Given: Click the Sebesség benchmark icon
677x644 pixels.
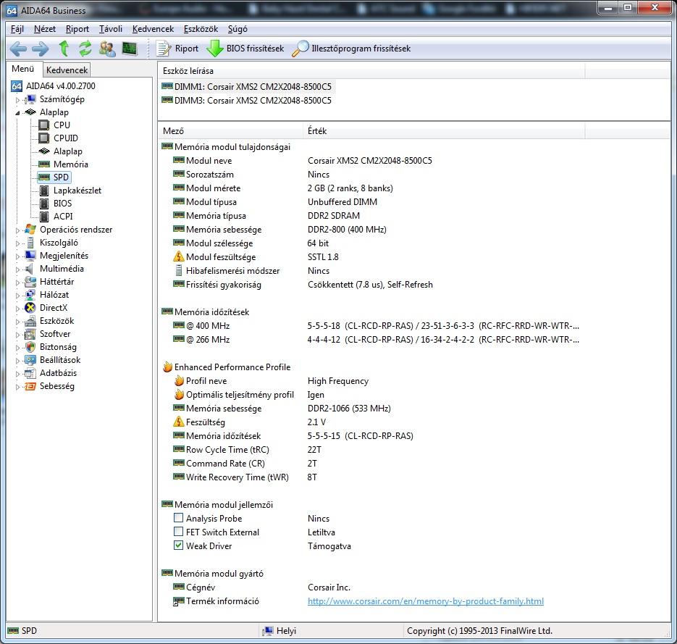Looking at the screenshot, I should point(30,386).
